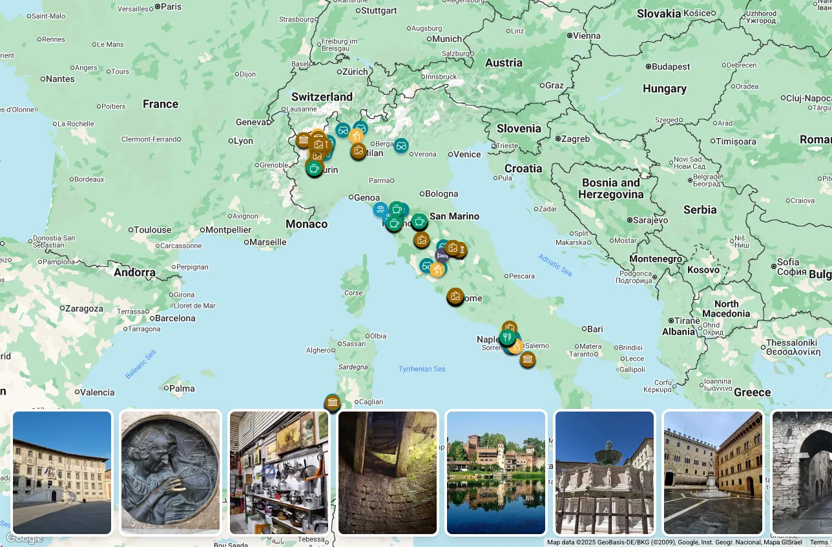Open the palace square photo thumbnail
The height and width of the screenshot is (547, 832).
[62, 473]
